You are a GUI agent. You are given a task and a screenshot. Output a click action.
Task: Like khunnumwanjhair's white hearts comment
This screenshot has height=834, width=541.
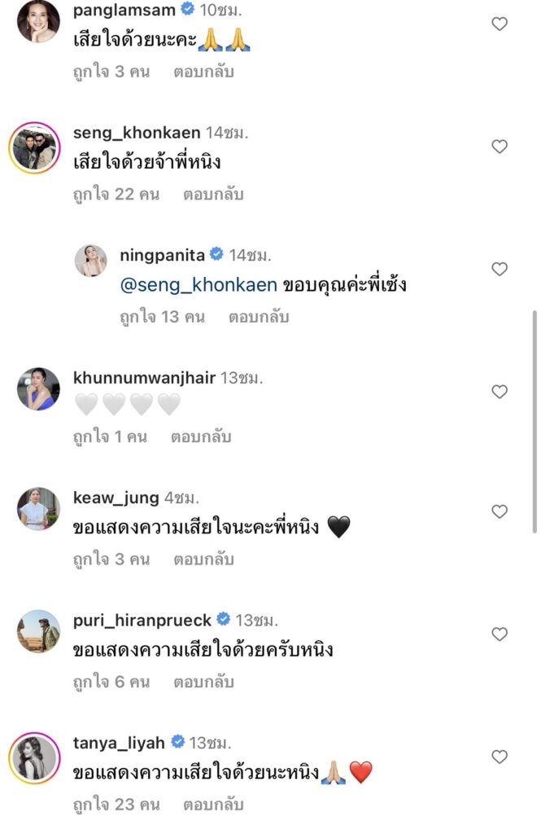point(500,392)
